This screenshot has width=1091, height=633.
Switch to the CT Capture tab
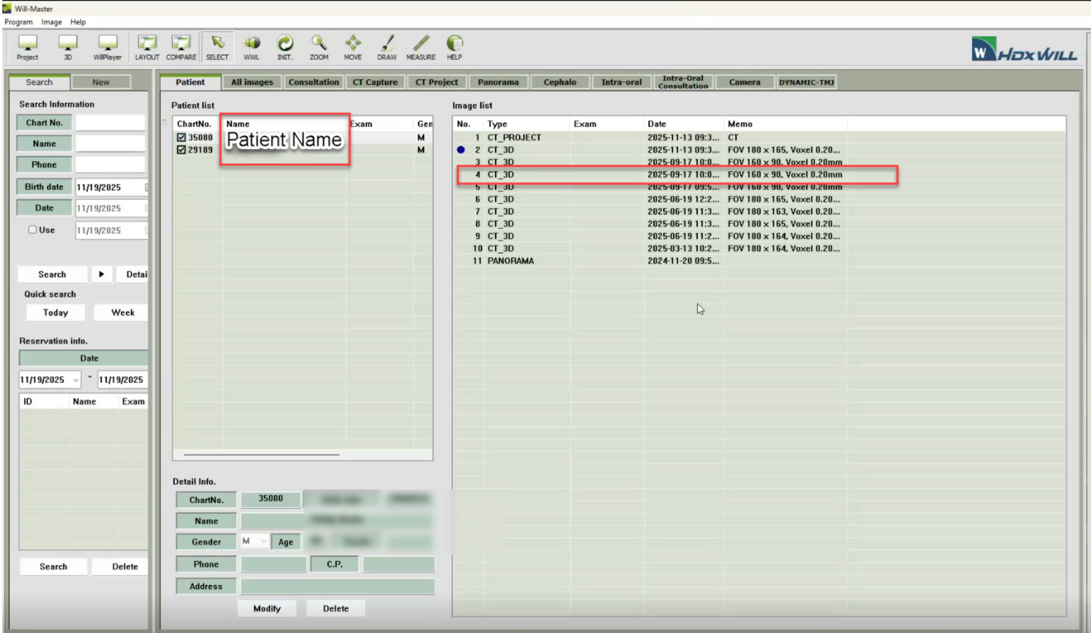(375, 82)
